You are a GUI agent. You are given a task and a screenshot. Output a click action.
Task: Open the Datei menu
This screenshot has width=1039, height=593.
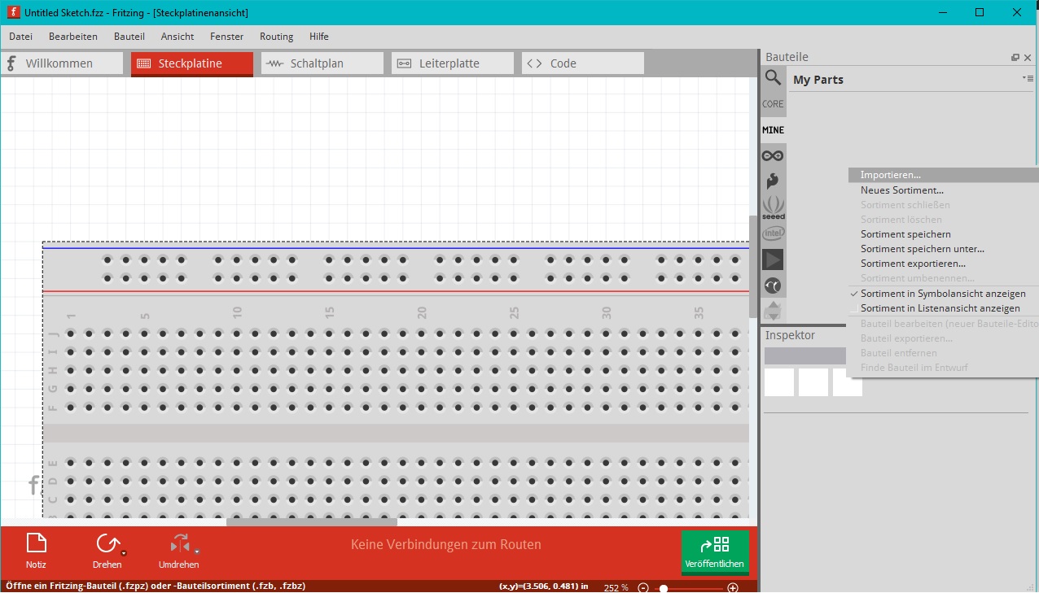(x=21, y=37)
